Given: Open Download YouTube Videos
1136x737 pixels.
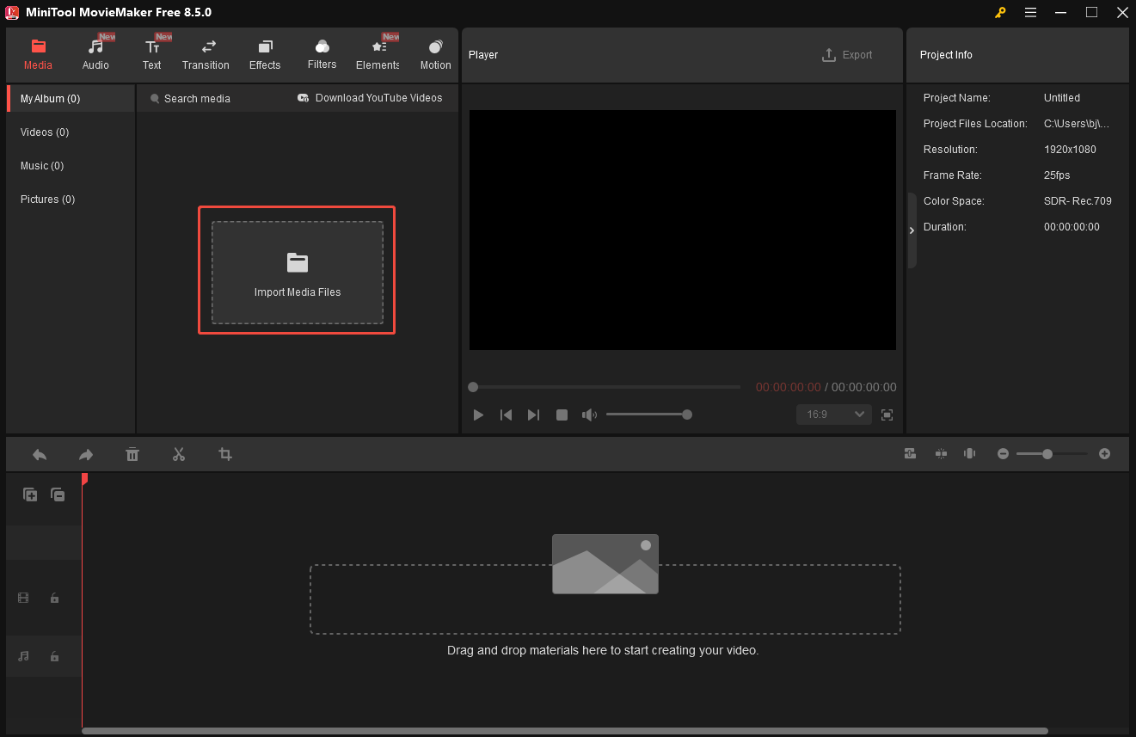Looking at the screenshot, I should coord(371,98).
